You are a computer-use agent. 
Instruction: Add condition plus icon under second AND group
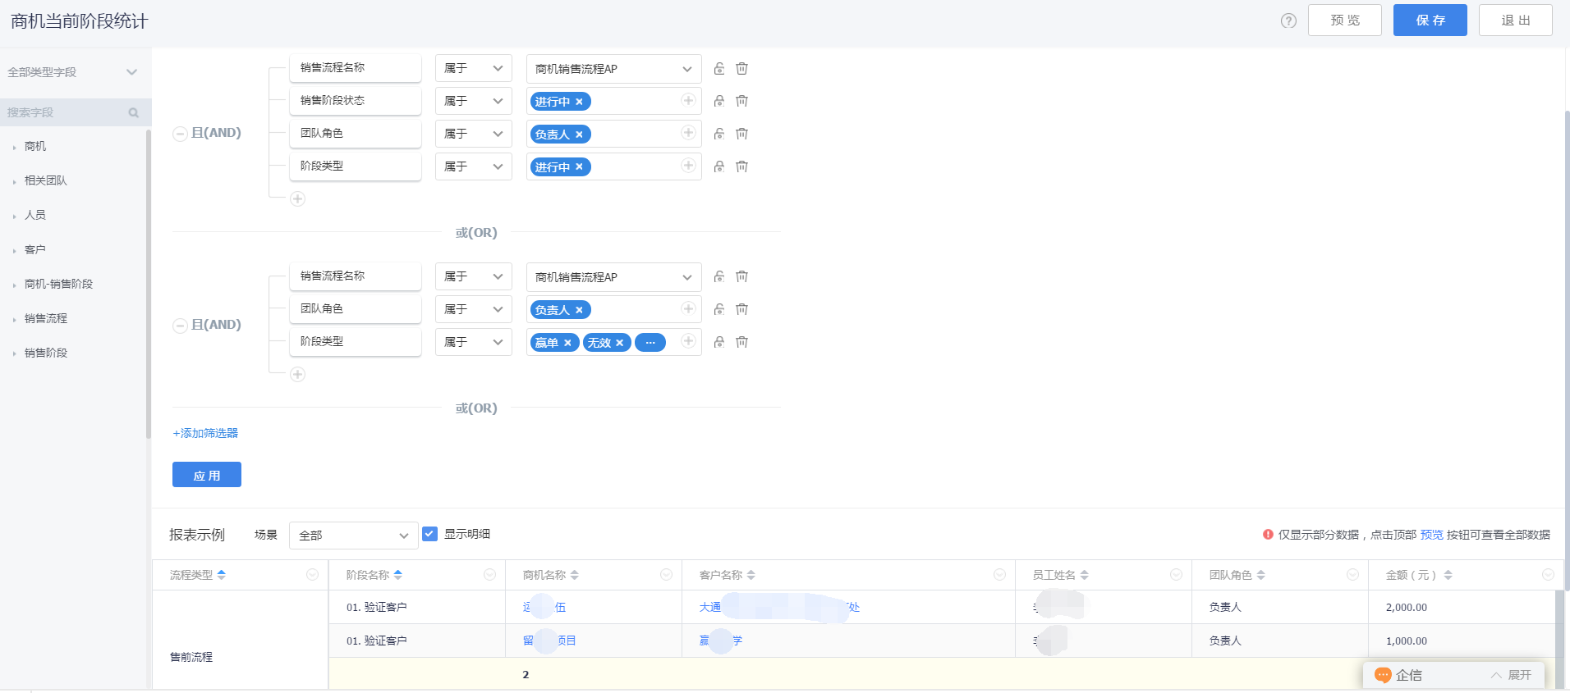click(x=297, y=374)
